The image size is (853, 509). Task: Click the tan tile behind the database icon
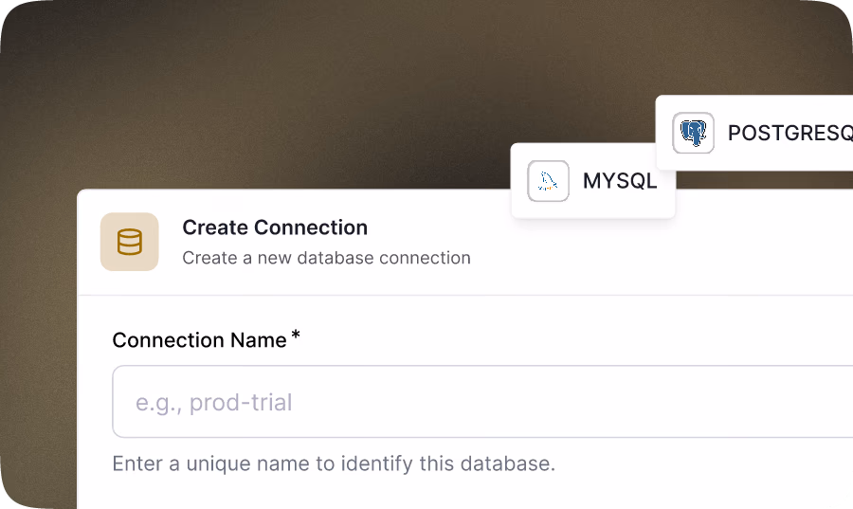point(130,242)
